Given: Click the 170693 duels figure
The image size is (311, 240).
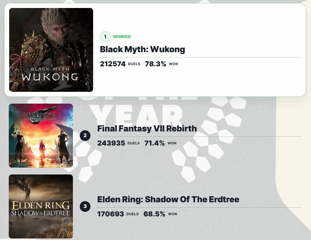Looking at the screenshot, I should click(111, 214).
